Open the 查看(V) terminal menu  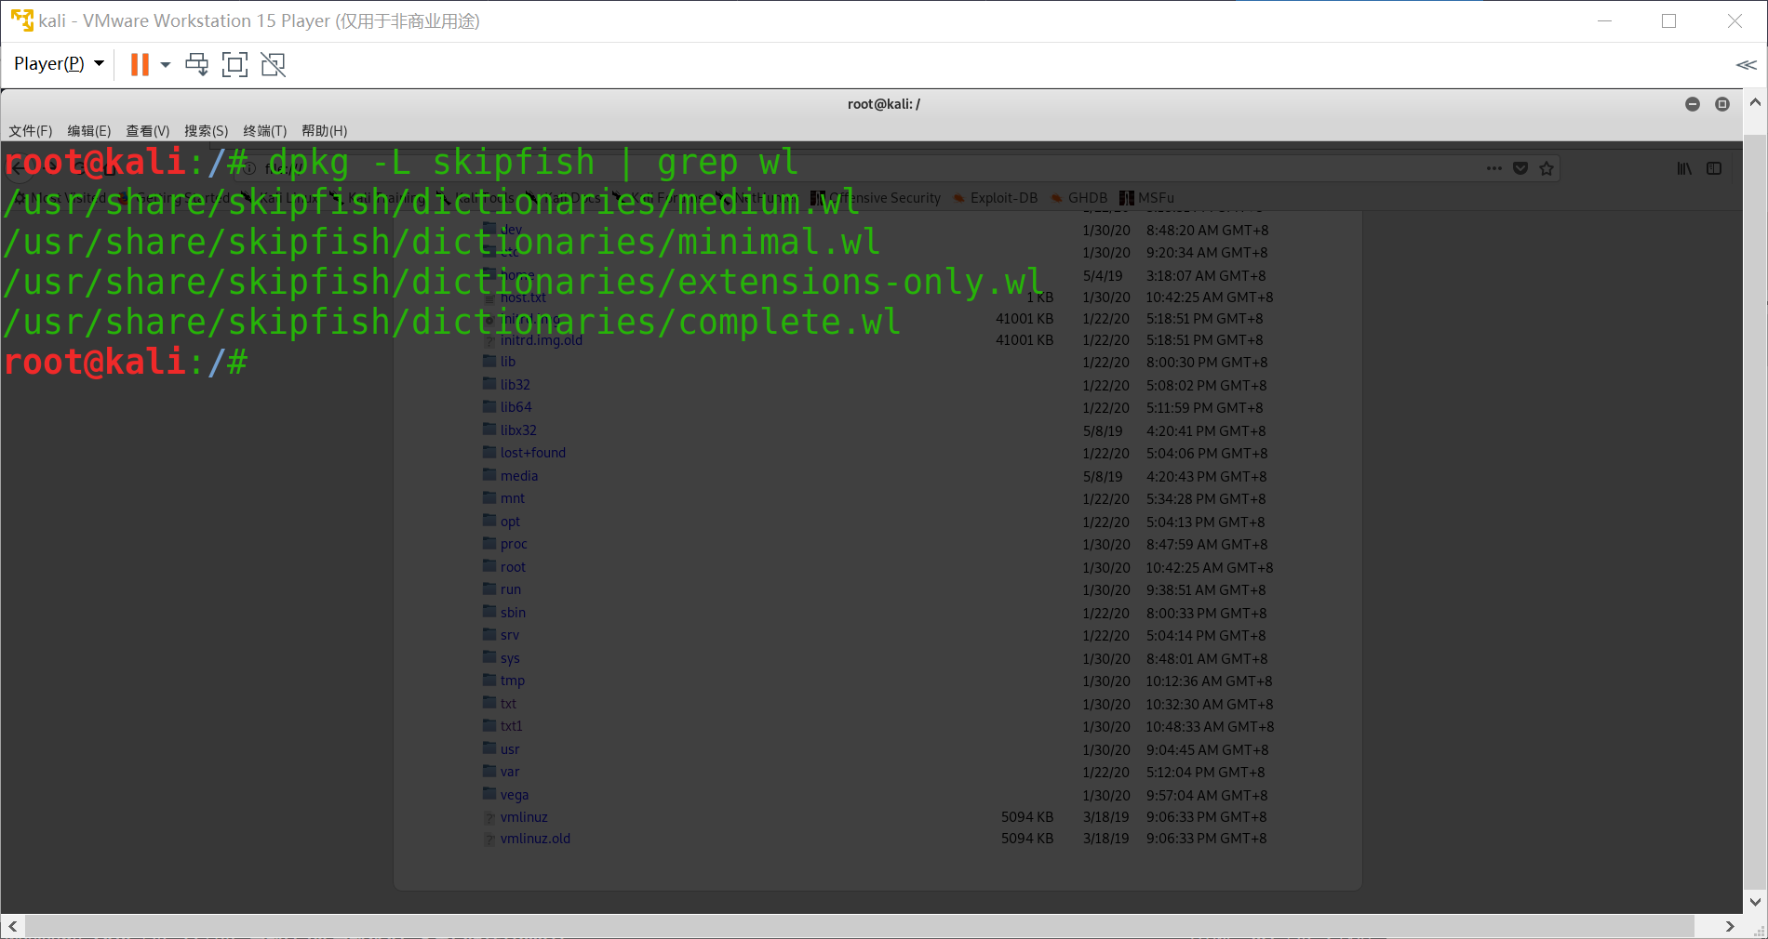148,131
